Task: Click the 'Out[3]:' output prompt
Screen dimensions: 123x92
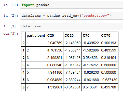Action: pyautogui.click(x=11, y=34)
